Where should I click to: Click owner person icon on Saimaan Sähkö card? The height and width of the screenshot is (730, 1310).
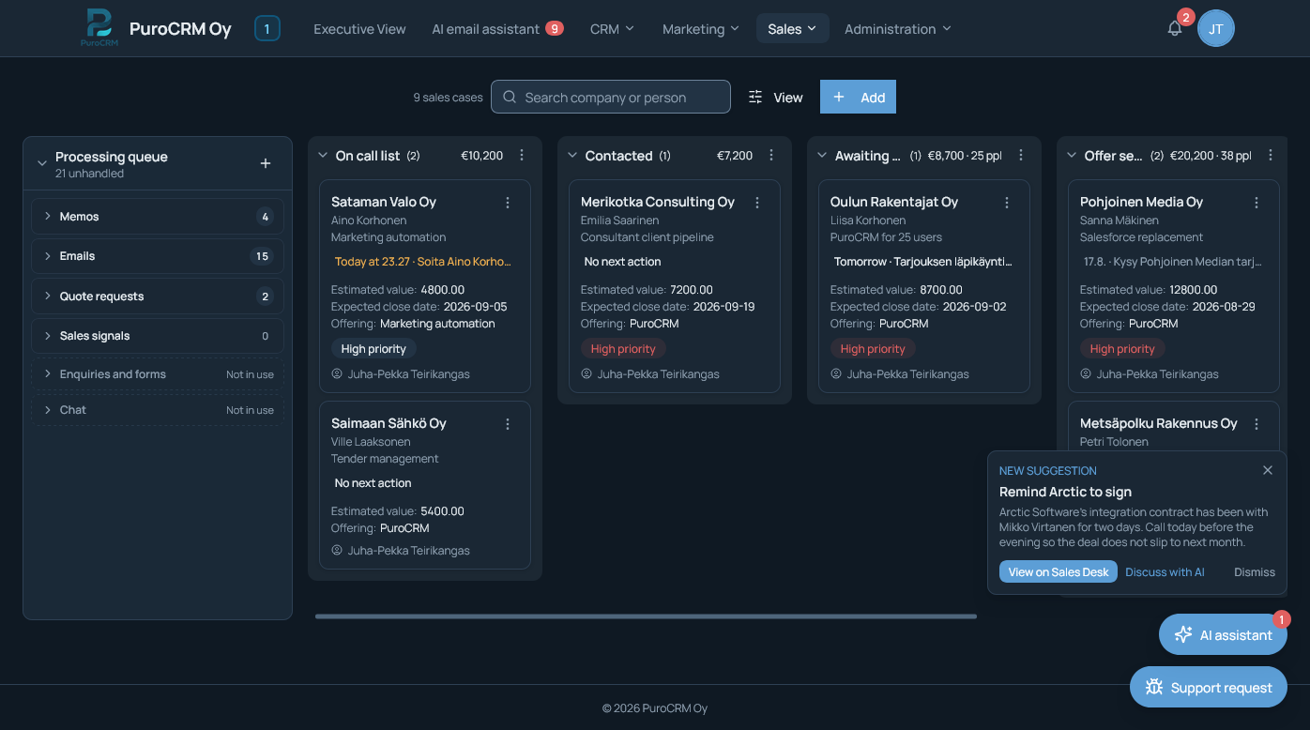(x=337, y=550)
